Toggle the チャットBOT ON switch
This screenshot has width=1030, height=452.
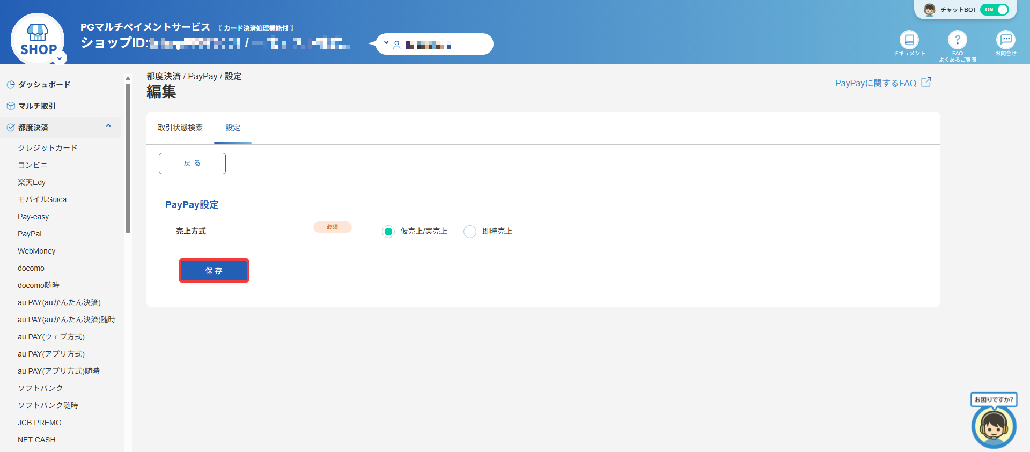[994, 10]
